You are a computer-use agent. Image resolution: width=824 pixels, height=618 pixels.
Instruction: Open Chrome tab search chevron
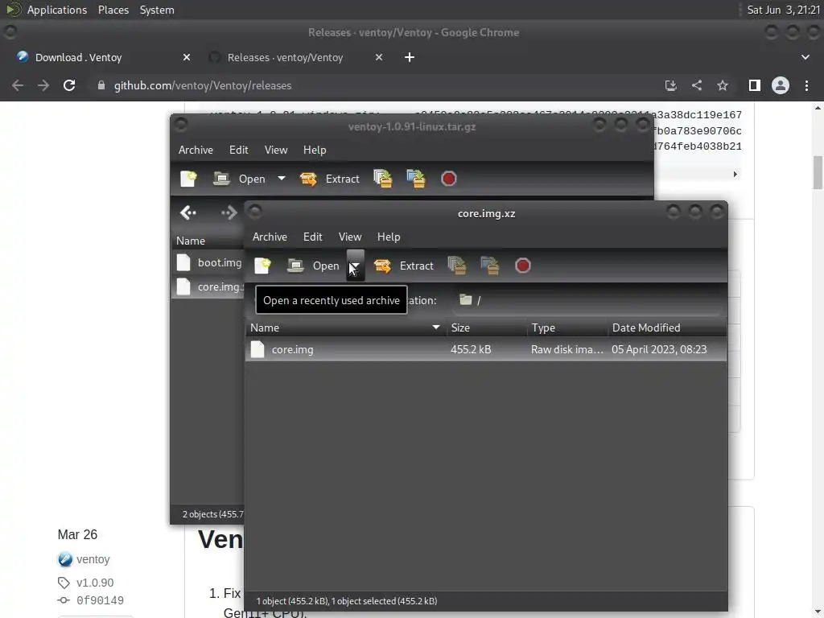coord(805,57)
